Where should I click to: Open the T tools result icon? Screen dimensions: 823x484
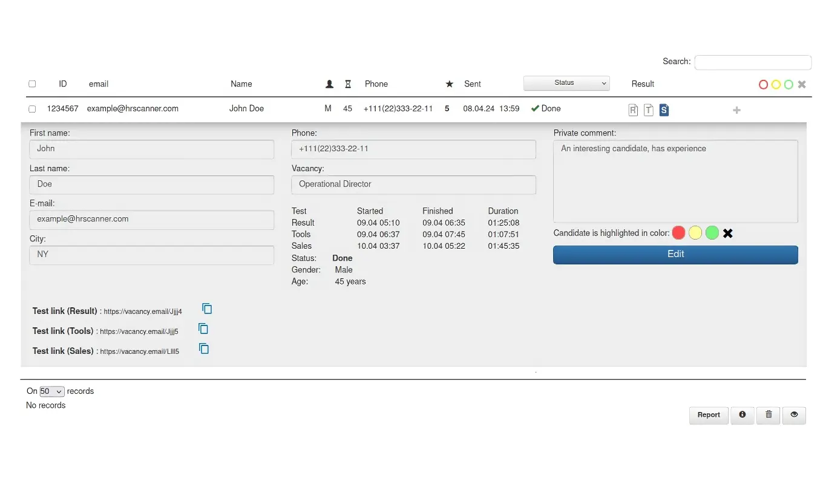tap(648, 110)
